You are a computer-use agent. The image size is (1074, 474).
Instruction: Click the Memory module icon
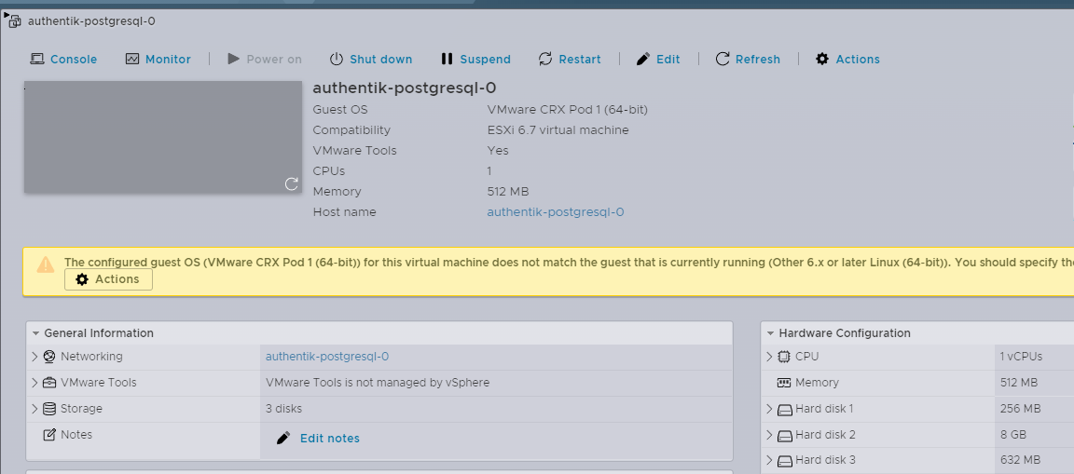point(783,383)
